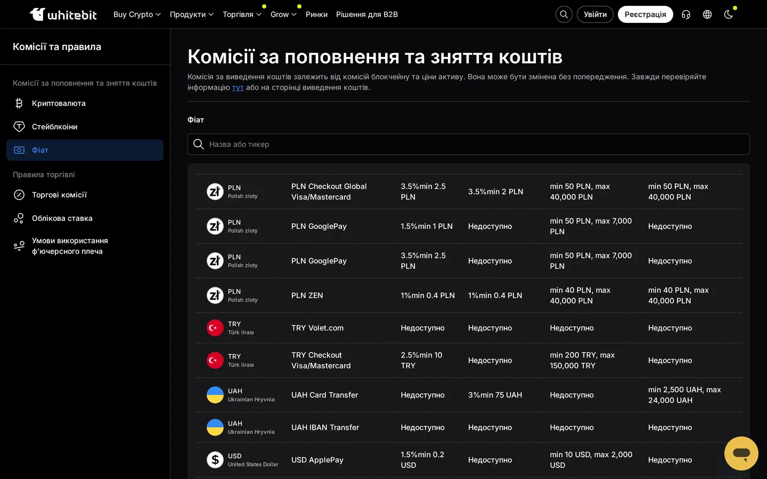Image resolution: width=767 pixels, height=479 pixels.
Task: Click the Реєстрація sign-up button
Action: click(x=645, y=14)
